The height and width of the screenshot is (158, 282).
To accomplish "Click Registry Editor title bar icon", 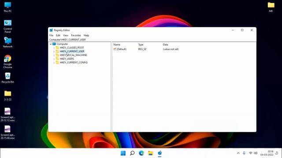I will pyautogui.click(x=51, y=30).
